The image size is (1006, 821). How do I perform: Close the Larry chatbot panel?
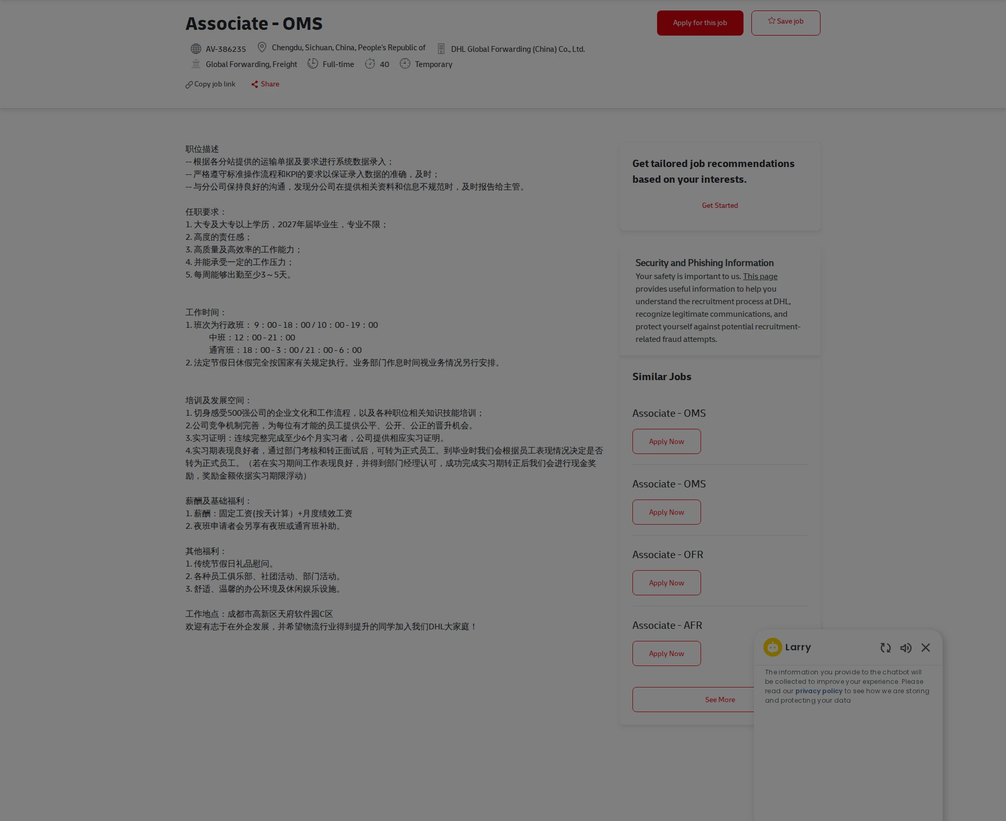pos(926,648)
